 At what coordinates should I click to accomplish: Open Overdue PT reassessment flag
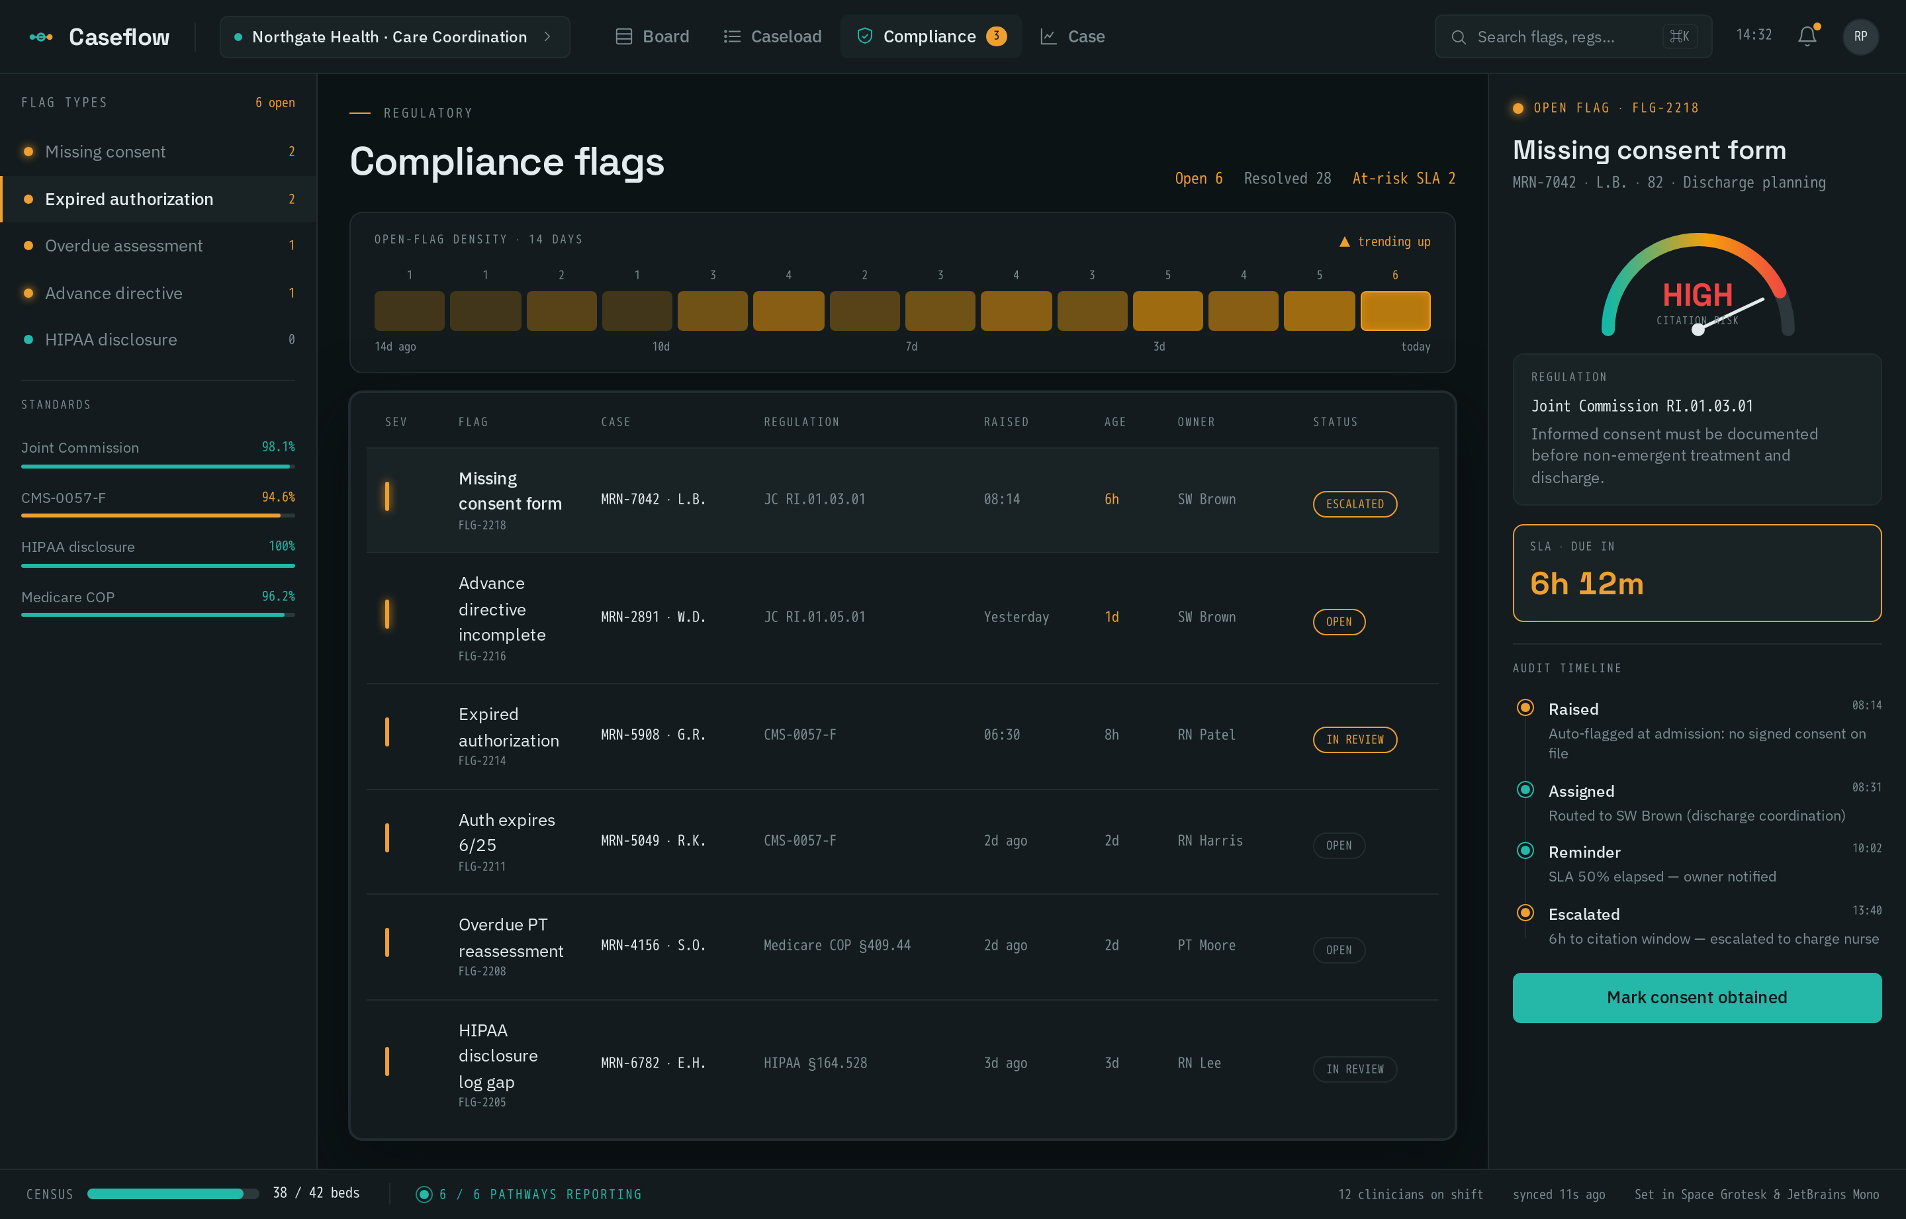(901, 947)
